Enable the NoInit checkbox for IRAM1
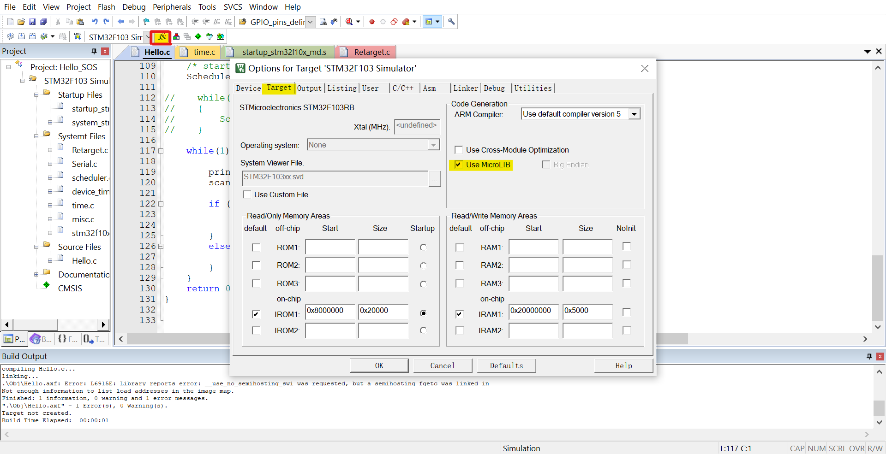Image resolution: width=886 pixels, height=454 pixels. 627,312
